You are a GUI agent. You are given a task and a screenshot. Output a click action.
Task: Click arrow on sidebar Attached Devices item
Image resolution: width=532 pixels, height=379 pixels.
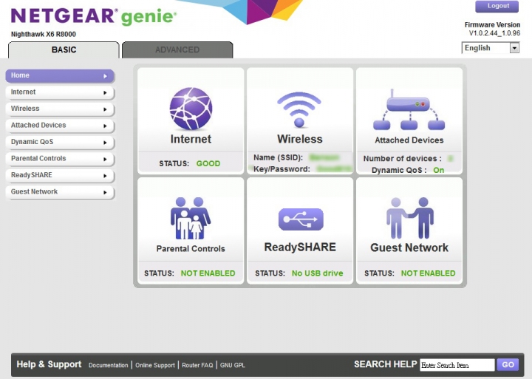click(x=105, y=126)
